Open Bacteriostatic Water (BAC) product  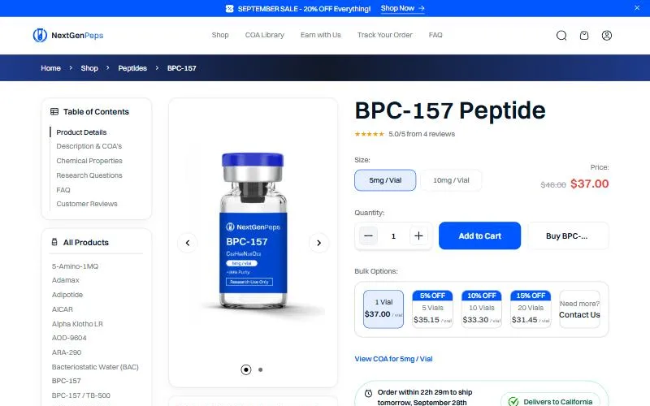(x=95, y=367)
